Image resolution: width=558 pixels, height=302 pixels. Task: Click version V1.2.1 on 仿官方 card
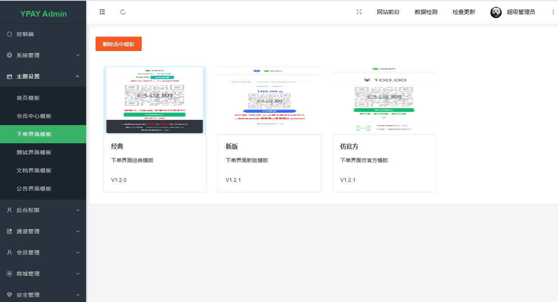tap(348, 180)
